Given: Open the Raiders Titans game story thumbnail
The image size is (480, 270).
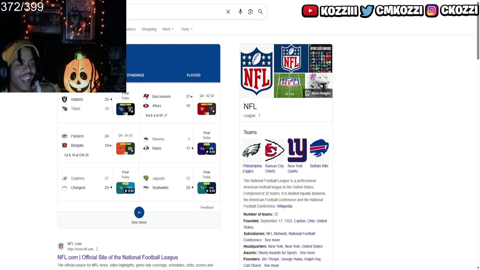Looking at the screenshot, I should pyautogui.click(x=125, y=109).
